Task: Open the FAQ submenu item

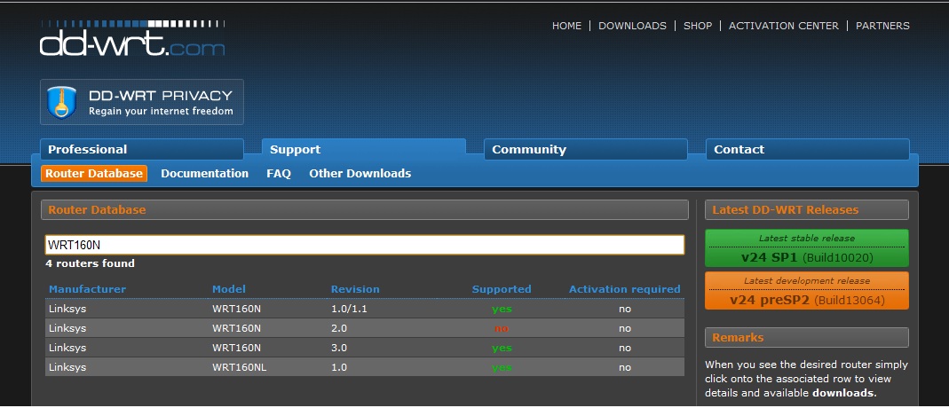Action: point(279,174)
